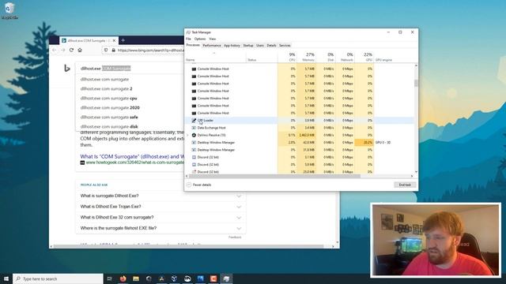This screenshot has height=284, width=506.
Task: Open the howtogeek.com URL under the result
Action: click(135, 163)
